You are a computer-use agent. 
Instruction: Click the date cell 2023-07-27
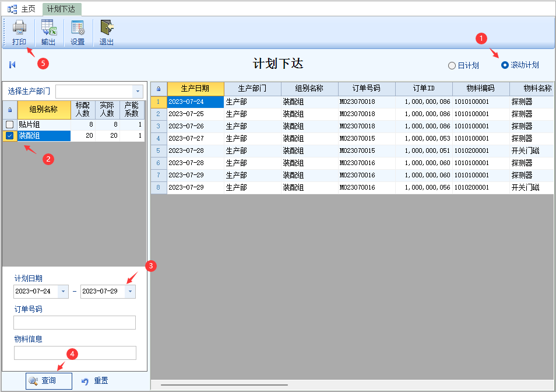195,139
